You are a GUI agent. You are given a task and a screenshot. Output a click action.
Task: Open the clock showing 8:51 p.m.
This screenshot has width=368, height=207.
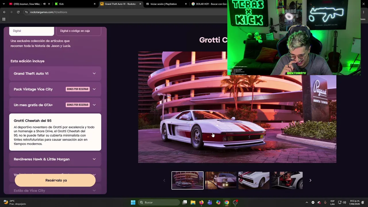point(355,202)
